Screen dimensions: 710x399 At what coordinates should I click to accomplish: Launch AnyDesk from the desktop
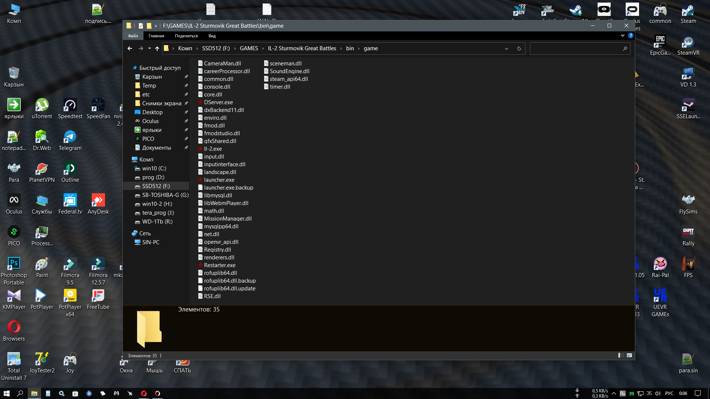[98, 204]
